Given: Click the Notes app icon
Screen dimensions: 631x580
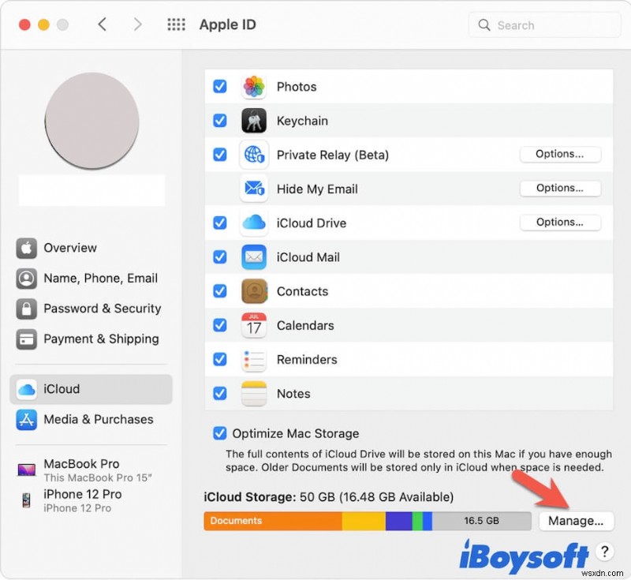Looking at the screenshot, I should (x=253, y=394).
